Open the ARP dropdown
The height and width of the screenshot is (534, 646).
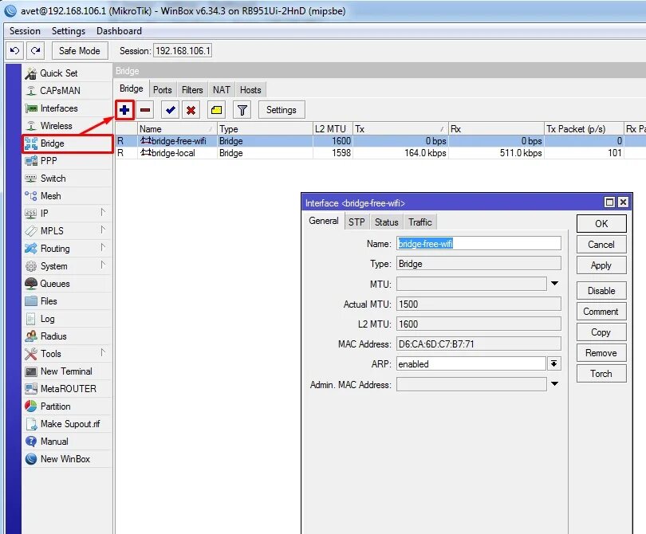tap(554, 363)
